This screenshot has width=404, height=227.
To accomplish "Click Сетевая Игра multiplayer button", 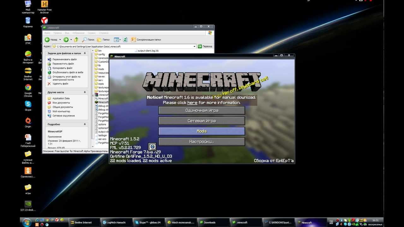I will click(x=202, y=121).
